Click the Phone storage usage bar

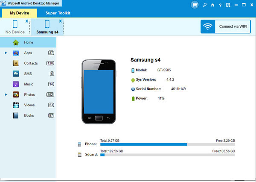click(x=168, y=144)
